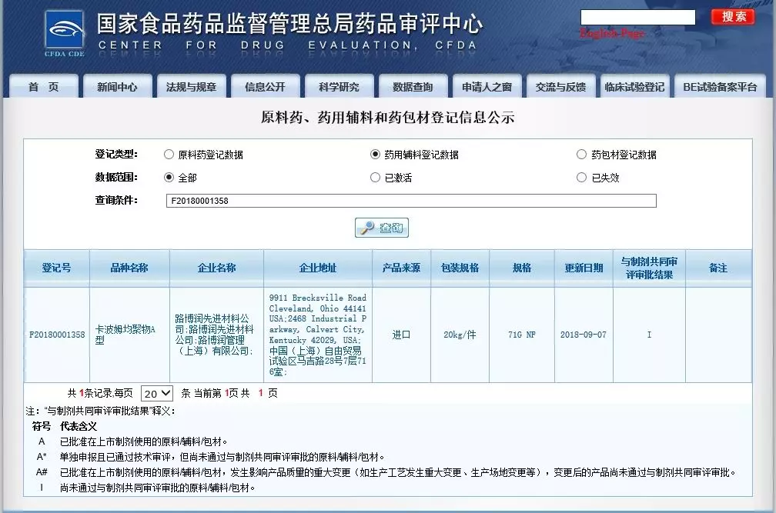Open BE试验备案平台 tab
776x513 pixels.
tap(720, 86)
